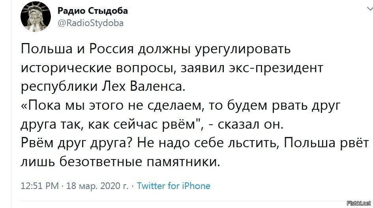Visit the @RadioStydoba handle link
373x208 pixels.
pos(91,23)
